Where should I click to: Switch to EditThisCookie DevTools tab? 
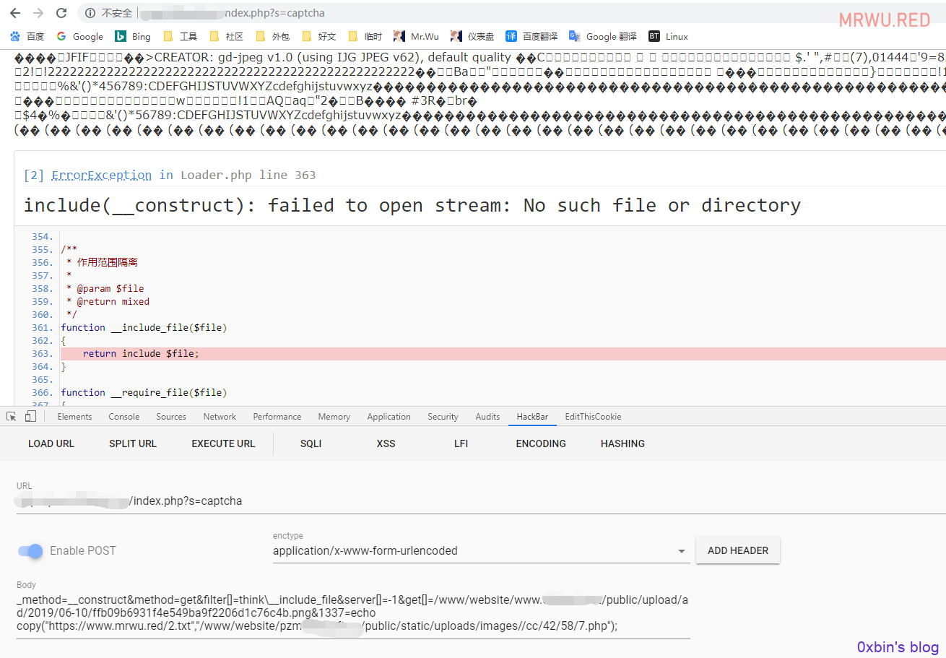593,417
